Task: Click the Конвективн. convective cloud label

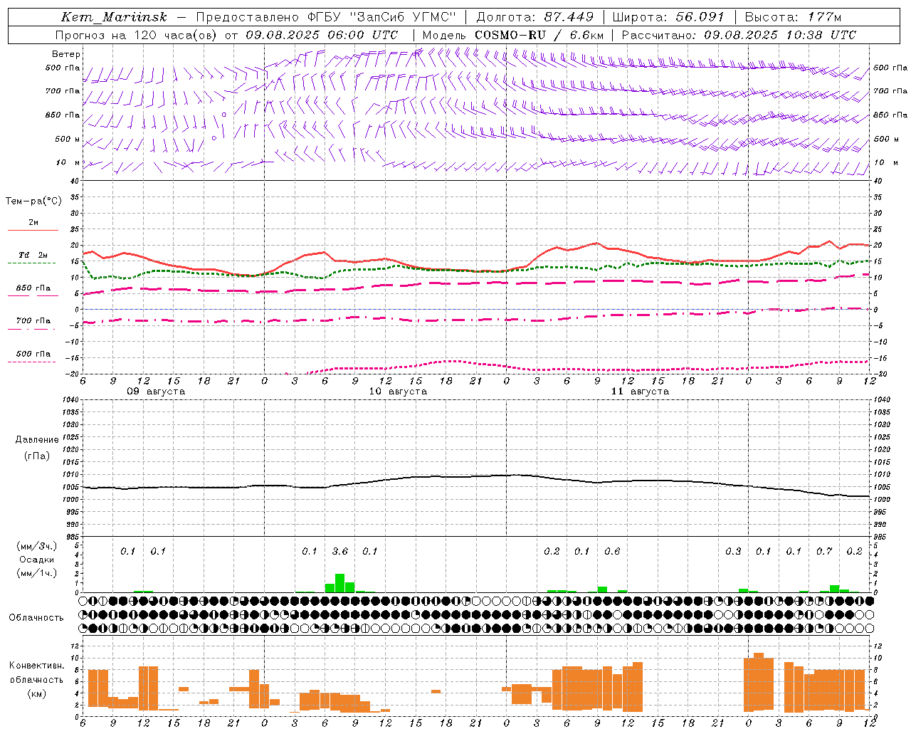Action: pos(37,666)
